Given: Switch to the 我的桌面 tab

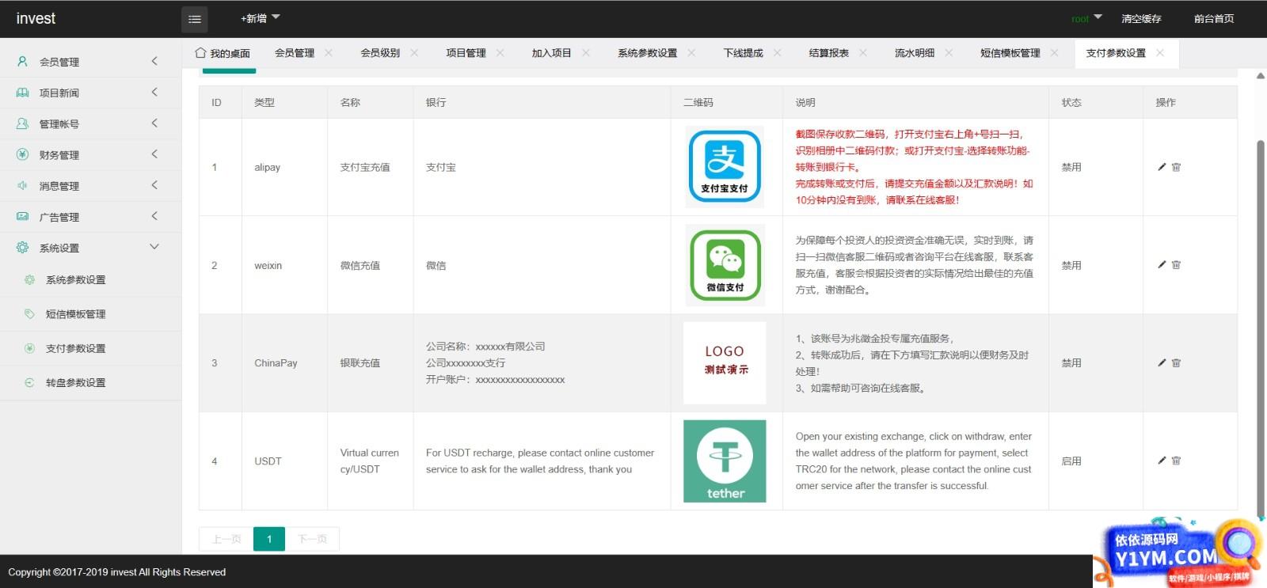Looking at the screenshot, I should pyautogui.click(x=223, y=53).
